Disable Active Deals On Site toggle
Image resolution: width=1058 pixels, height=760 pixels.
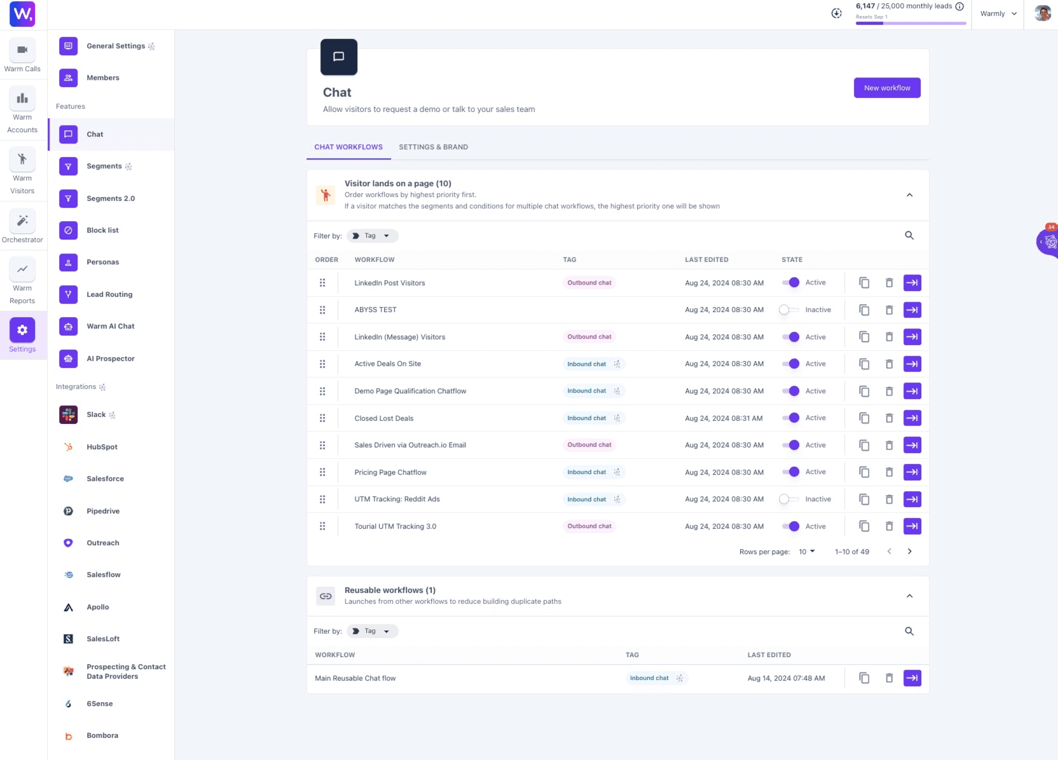790,364
